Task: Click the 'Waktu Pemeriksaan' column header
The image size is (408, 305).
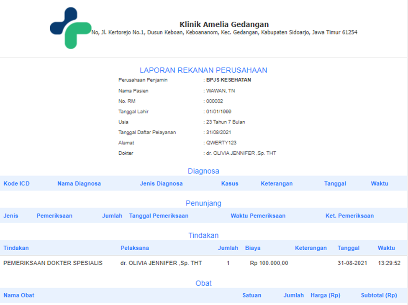Action: point(258,216)
